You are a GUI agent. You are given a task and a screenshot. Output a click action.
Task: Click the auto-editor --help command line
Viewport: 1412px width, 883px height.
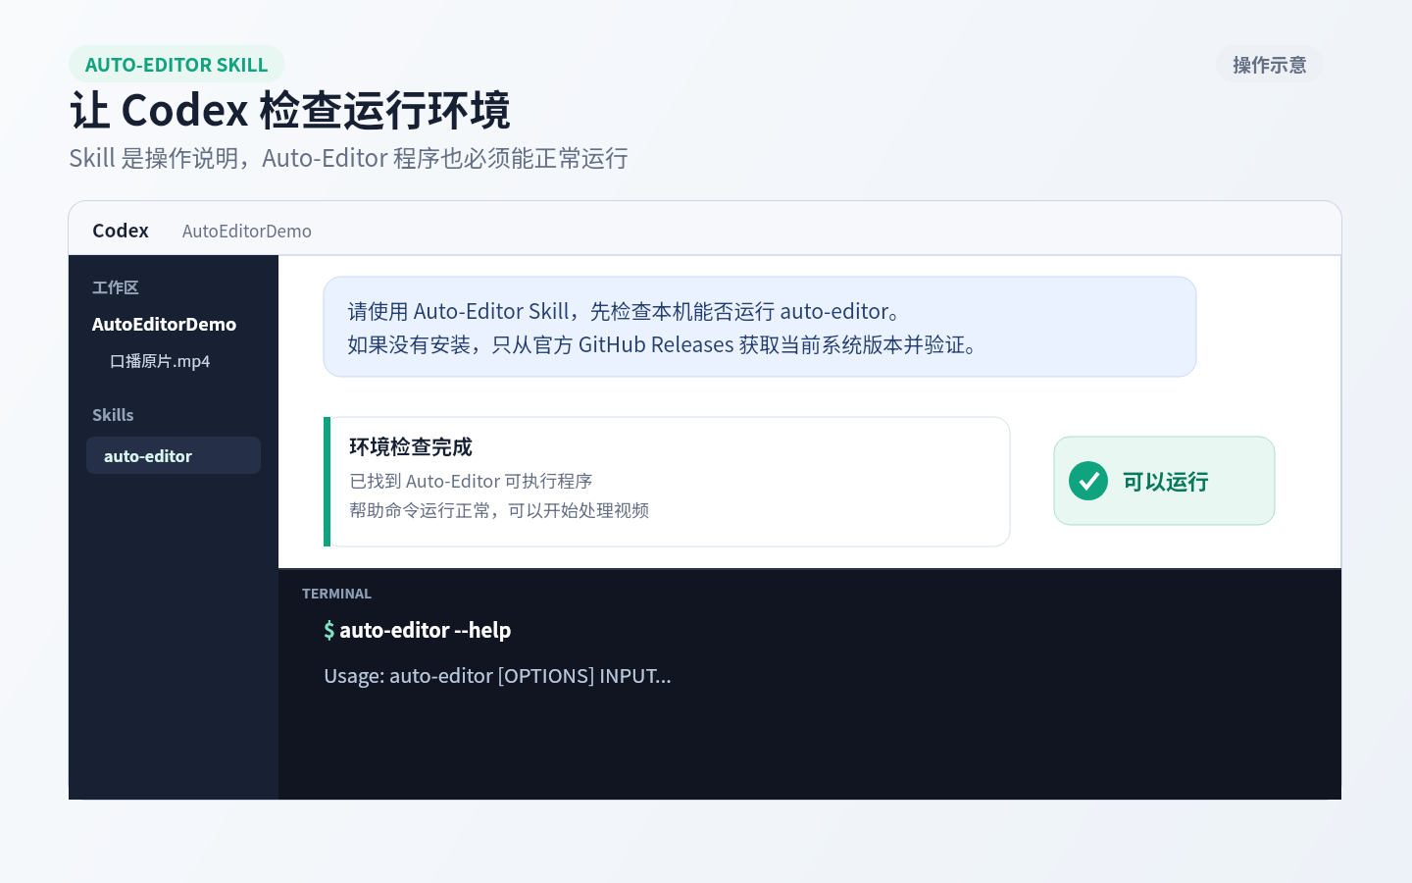click(x=418, y=630)
